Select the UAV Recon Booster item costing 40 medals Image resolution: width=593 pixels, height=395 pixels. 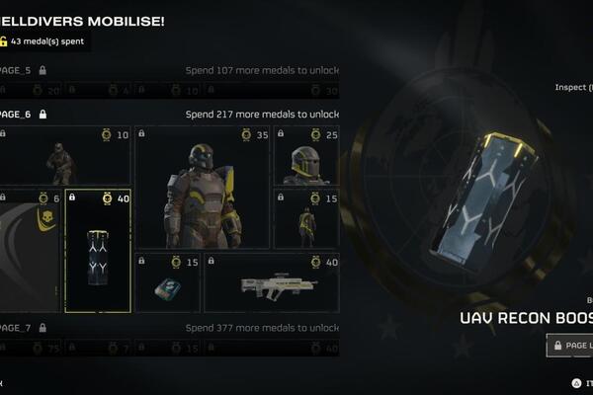pos(98,251)
